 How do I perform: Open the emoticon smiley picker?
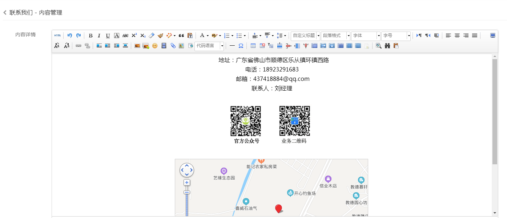coord(155,46)
